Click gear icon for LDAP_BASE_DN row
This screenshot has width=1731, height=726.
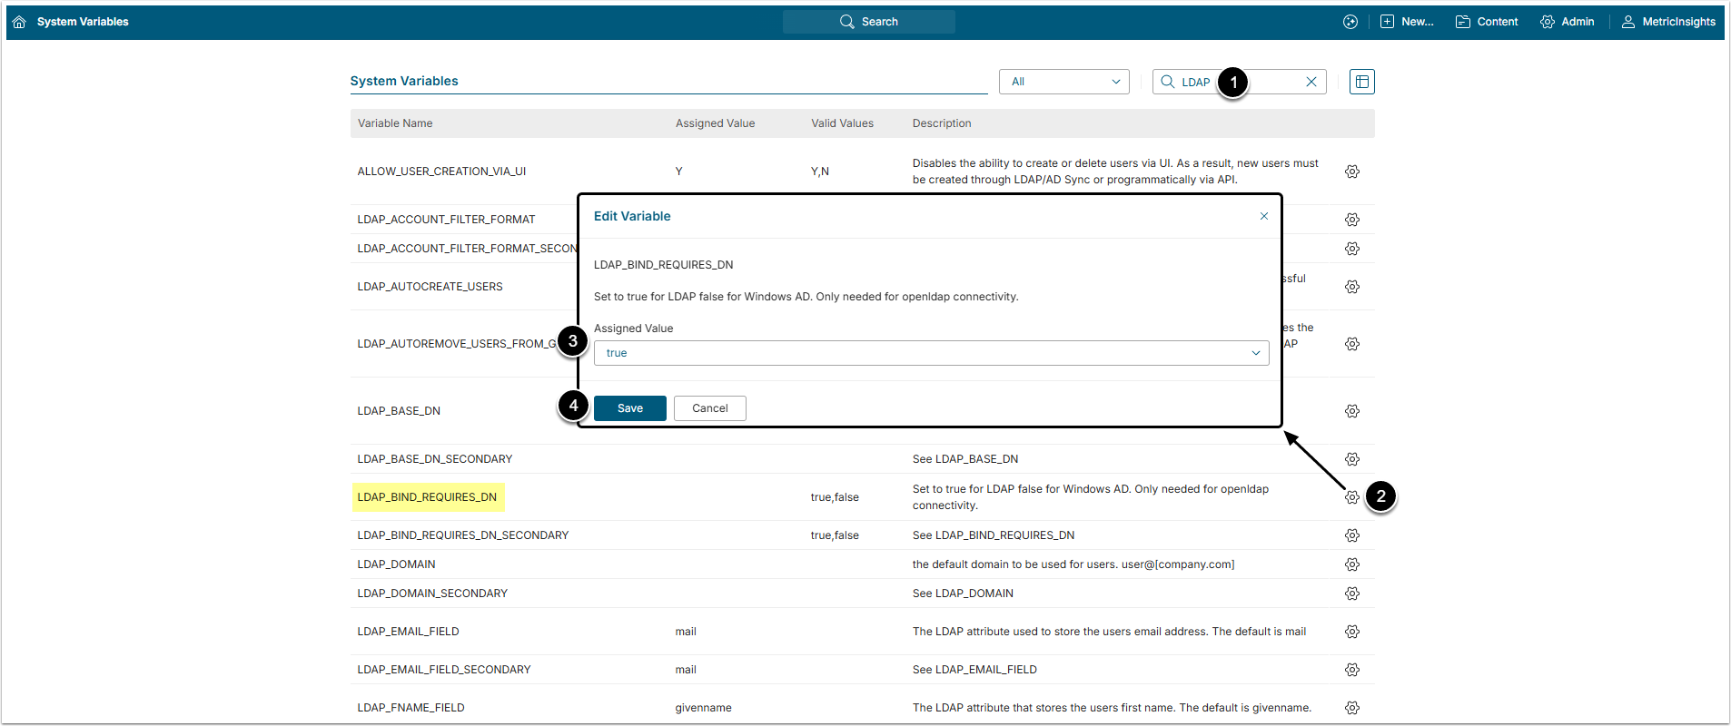pos(1351,411)
